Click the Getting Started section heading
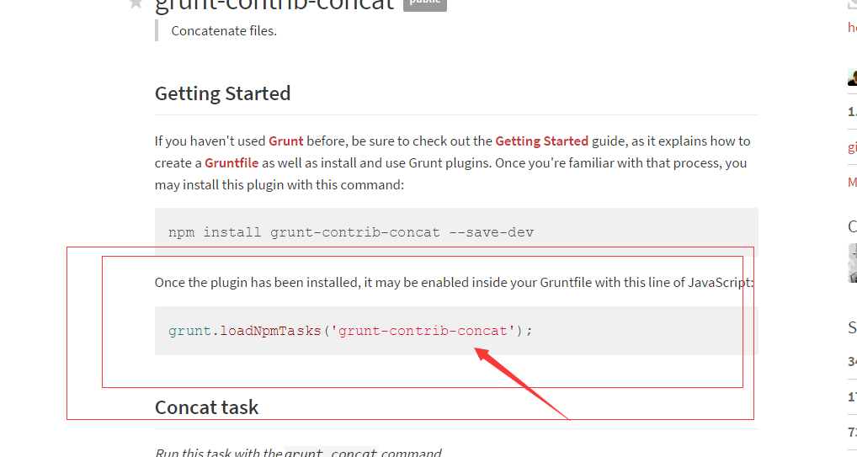 click(x=222, y=93)
